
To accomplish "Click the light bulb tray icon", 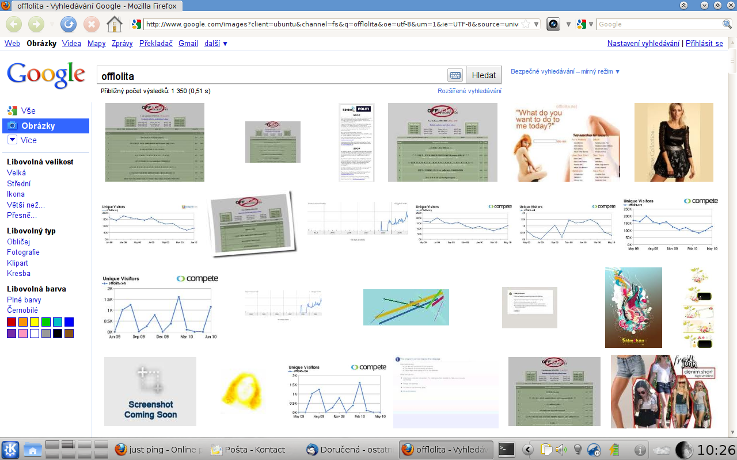I will (x=578, y=450).
